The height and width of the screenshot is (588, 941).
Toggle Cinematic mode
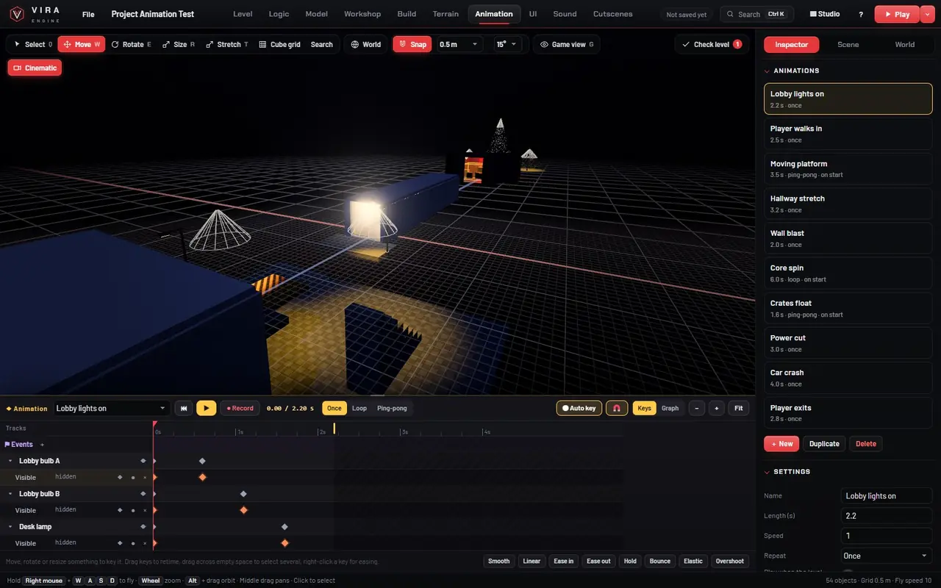(35, 68)
